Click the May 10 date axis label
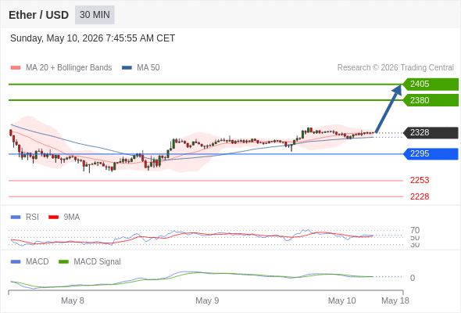Image resolution: width=461 pixels, height=313 pixels. click(342, 300)
